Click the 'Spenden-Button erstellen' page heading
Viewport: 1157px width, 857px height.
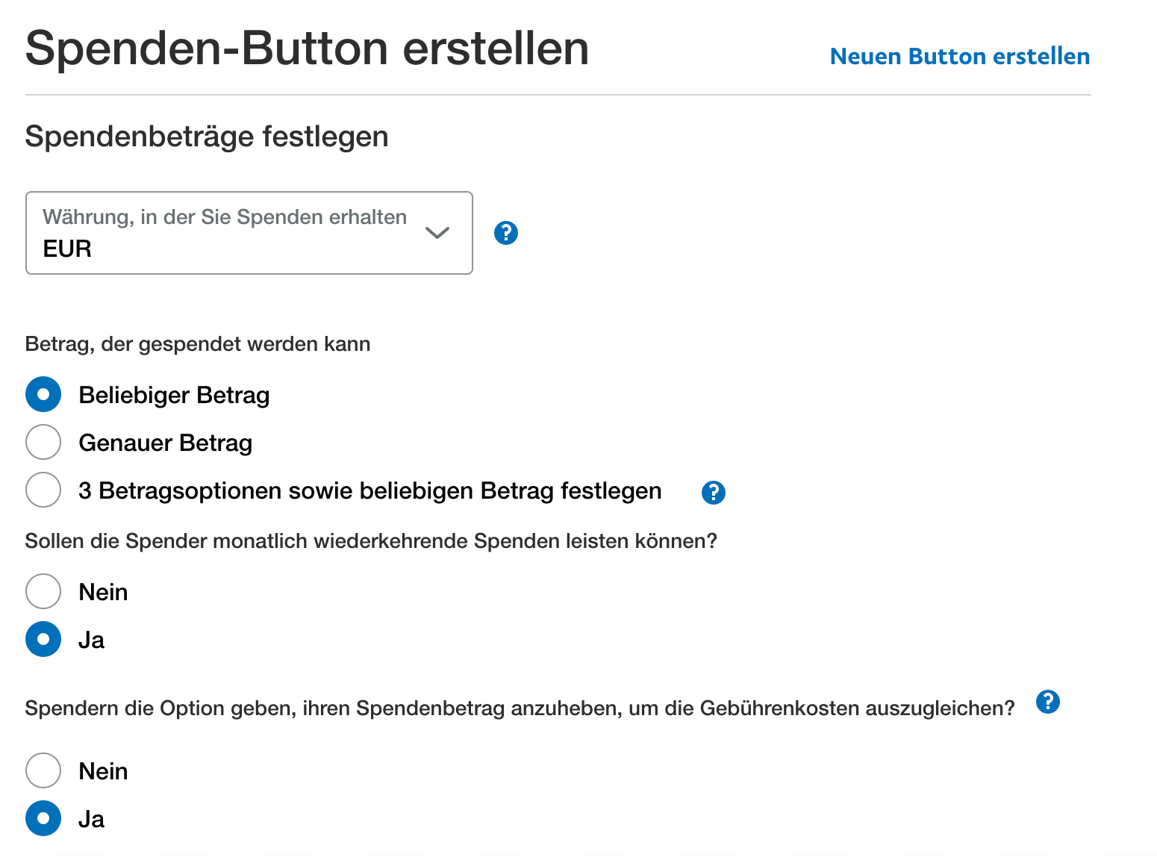pyautogui.click(x=307, y=49)
